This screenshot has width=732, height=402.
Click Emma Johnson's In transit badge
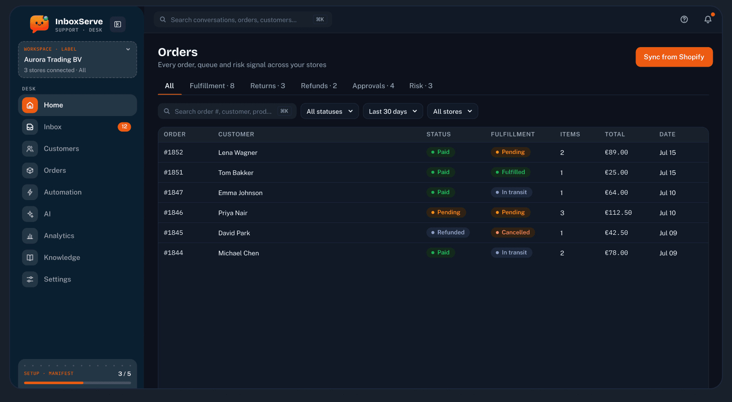[511, 192]
